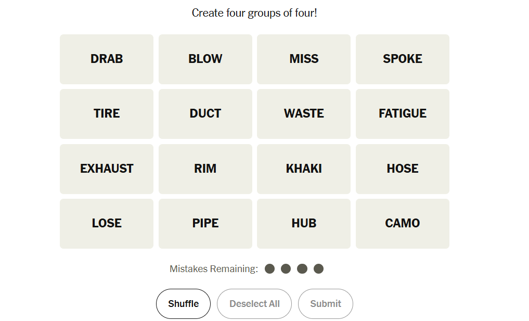The image size is (529, 321).
Task: Select the DRAB word tile
Action: [x=107, y=59]
